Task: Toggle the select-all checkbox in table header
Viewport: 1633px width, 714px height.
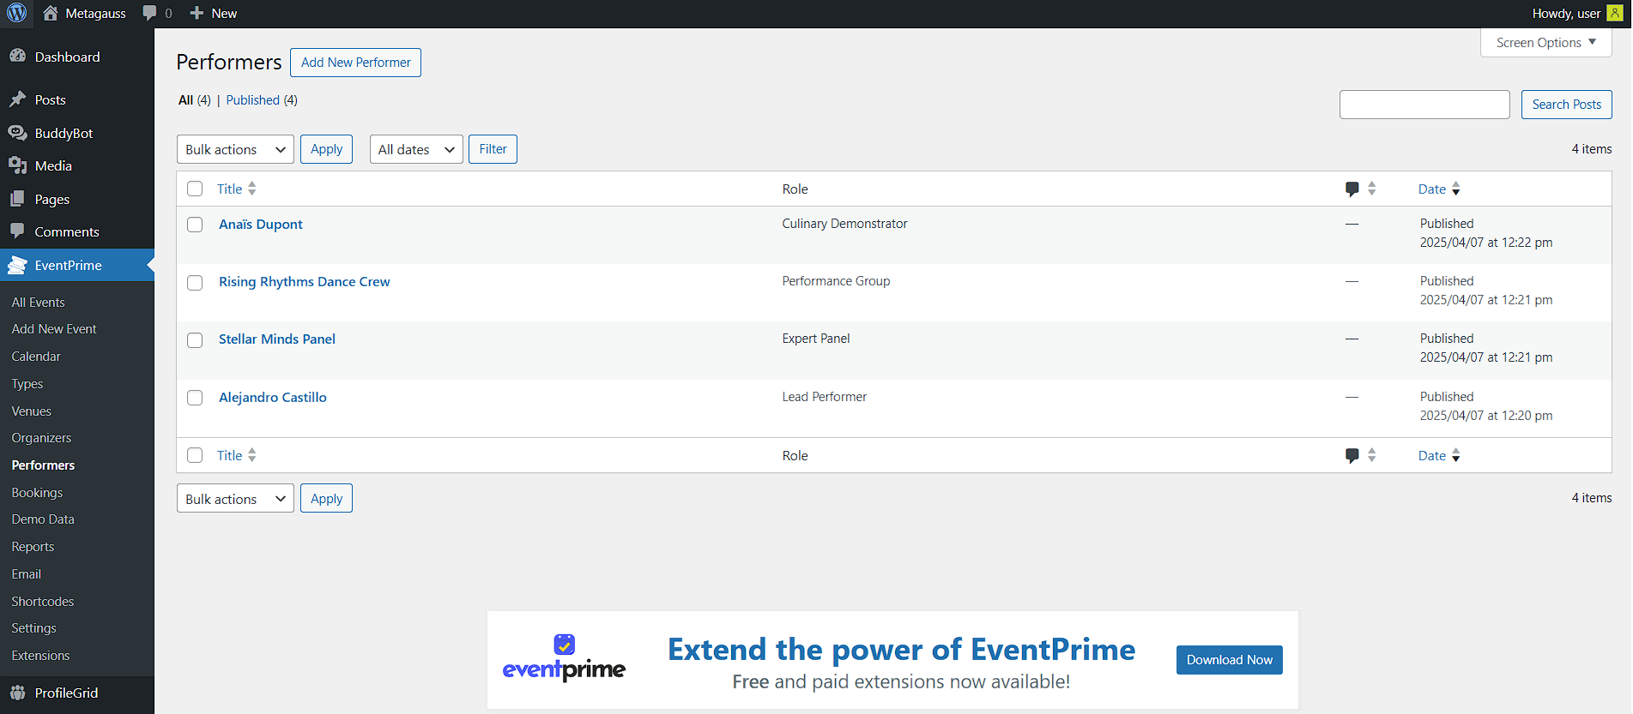Action: point(195,189)
